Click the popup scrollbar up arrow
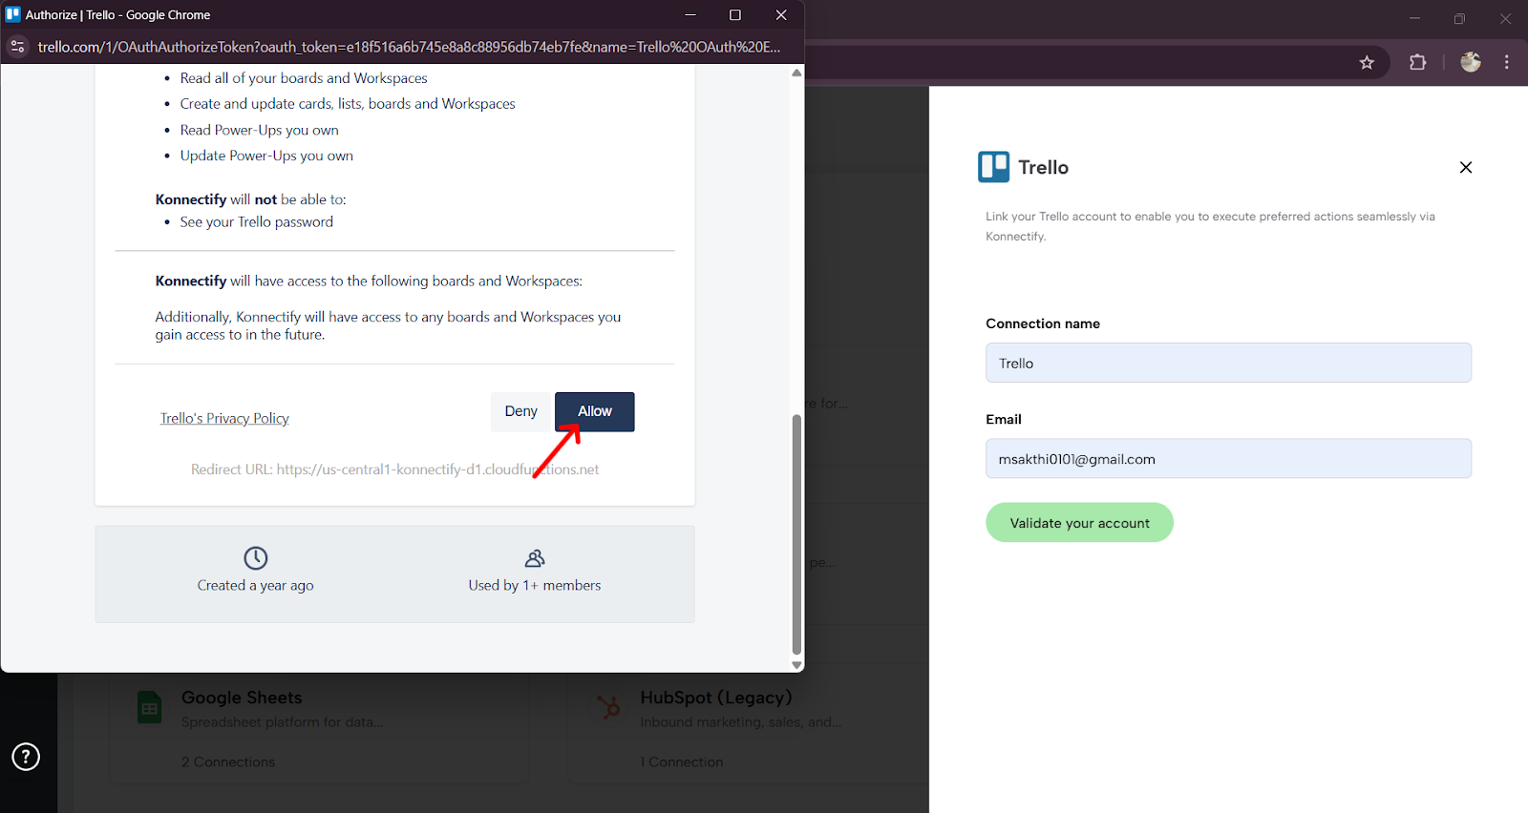 pos(796,73)
